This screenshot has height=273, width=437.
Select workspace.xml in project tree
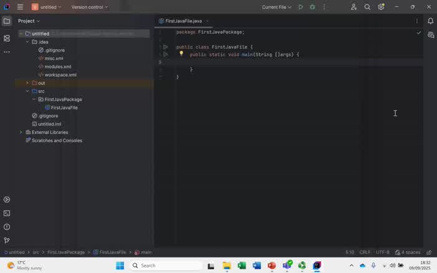tap(57, 75)
